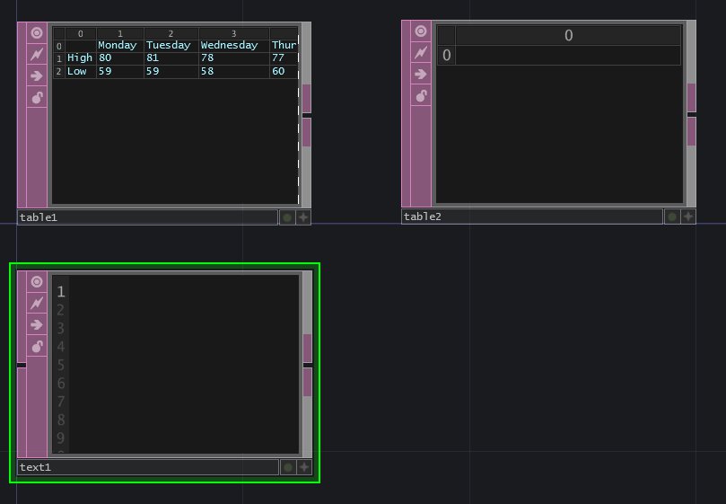Activate table1 viewer with the plus button

pyautogui.click(x=303, y=217)
